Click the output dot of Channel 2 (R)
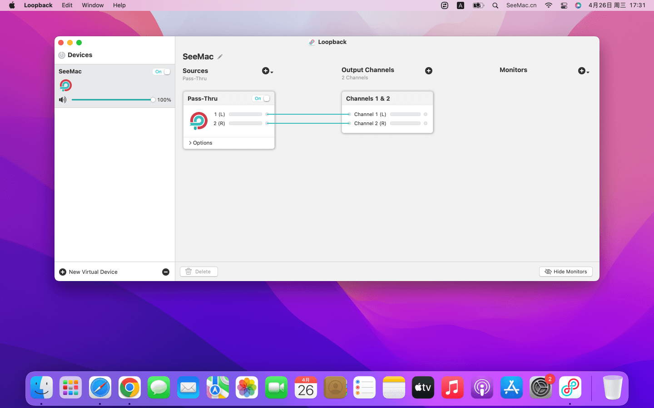Viewport: 654px width, 408px height. [x=426, y=123]
